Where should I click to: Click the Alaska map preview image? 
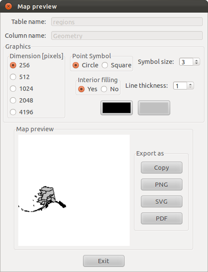click(x=74, y=190)
